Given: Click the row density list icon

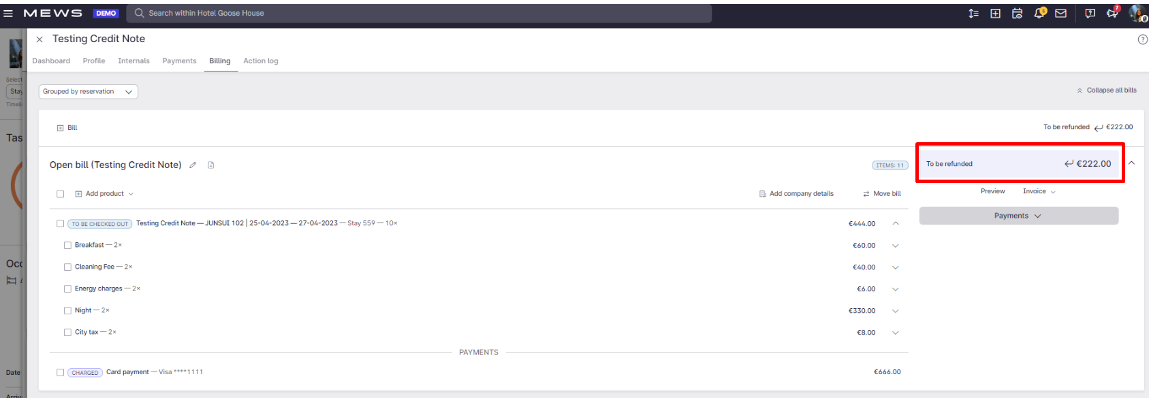Looking at the screenshot, I should point(973,13).
